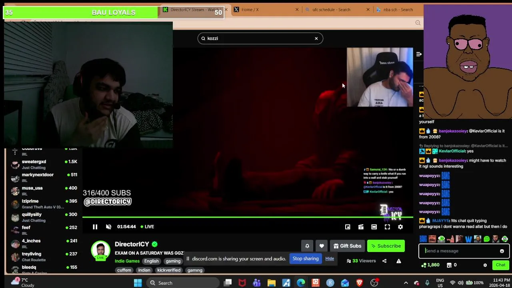Open chat settings gear
Image resolution: width=512 pixels, height=288 pixels.
click(485, 265)
